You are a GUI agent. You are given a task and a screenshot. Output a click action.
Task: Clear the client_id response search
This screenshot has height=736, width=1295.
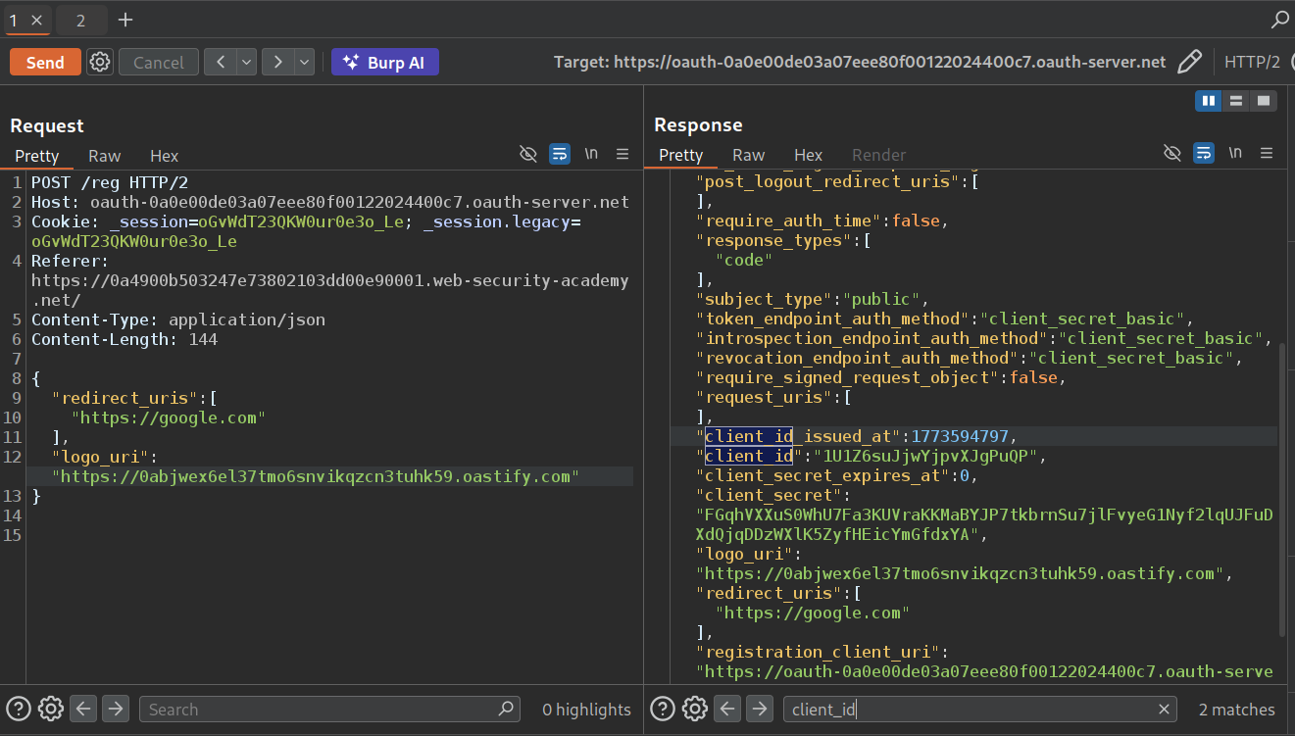[x=1164, y=710]
